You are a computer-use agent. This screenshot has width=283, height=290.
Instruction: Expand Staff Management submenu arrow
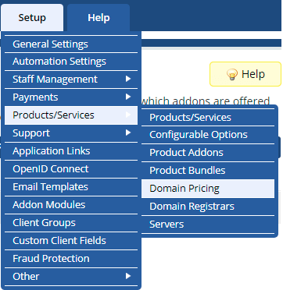[128, 79]
